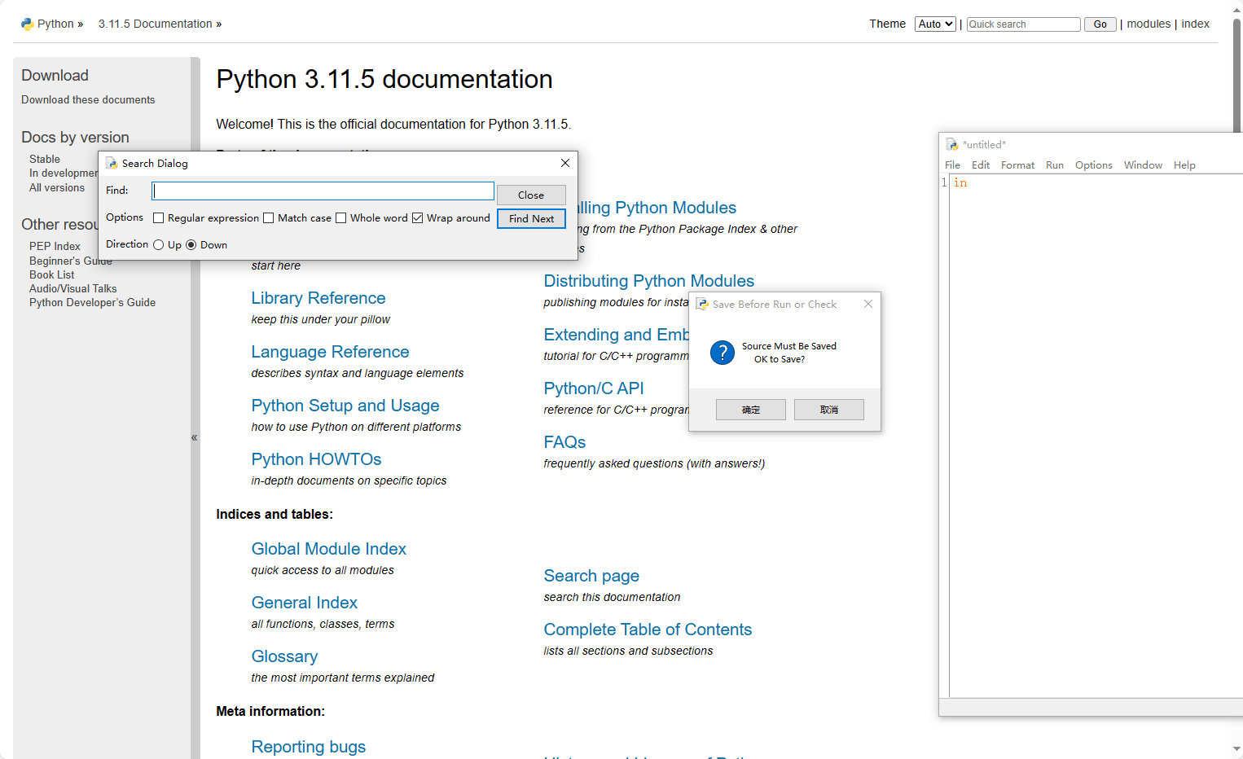The height and width of the screenshot is (759, 1243).
Task: Focus the Quick search input box
Action: 1023,24
